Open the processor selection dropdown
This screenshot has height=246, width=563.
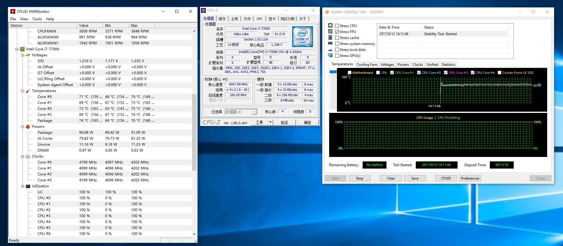pyautogui.click(x=254, y=112)
